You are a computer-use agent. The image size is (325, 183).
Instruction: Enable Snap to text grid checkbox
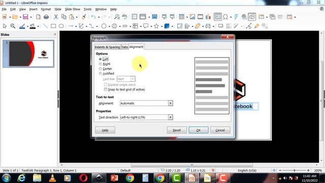pyautogui.click(x=106, y=89)
